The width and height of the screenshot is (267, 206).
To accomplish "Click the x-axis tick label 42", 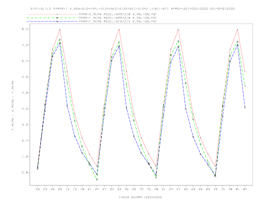I will click(141, 189).
